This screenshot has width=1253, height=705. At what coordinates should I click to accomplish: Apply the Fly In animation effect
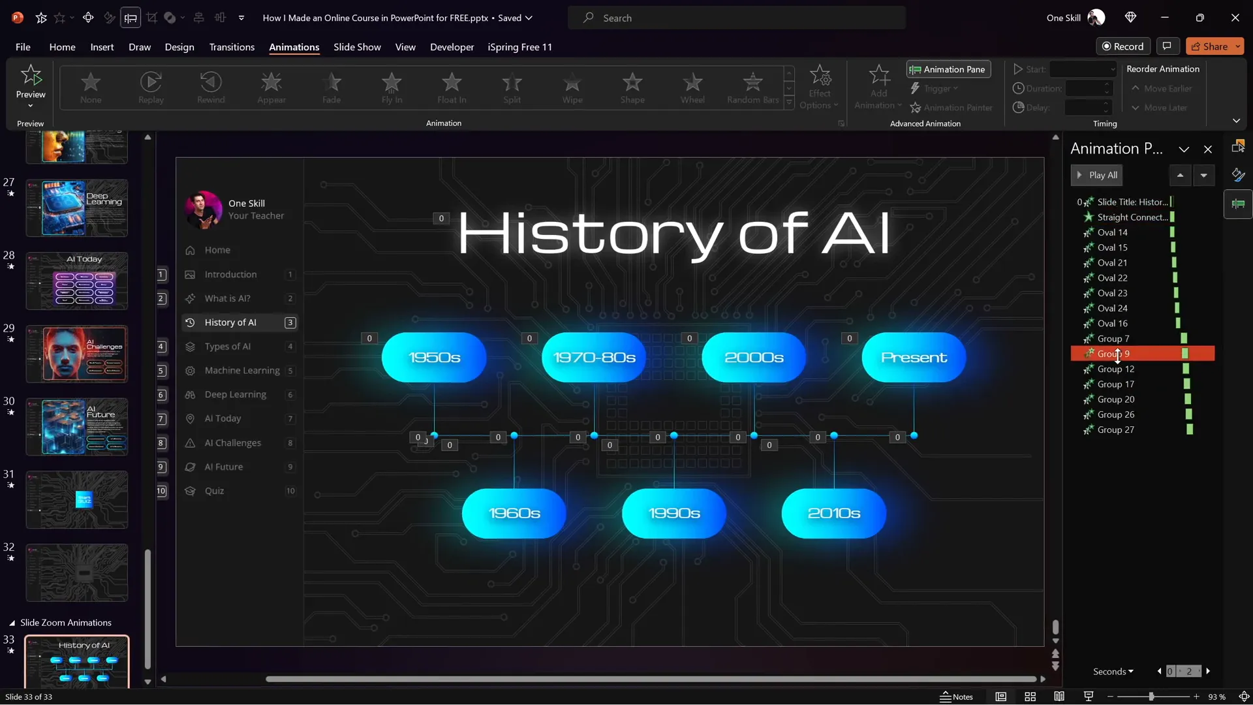tap(392, 87)
